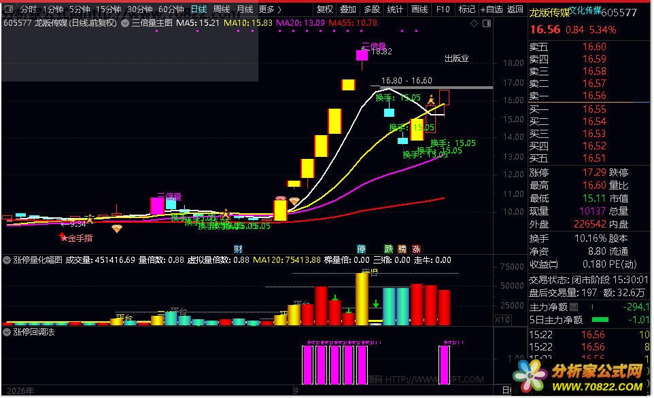The height and width of the screenshot is (398, 654).
Task: Click the 榜 marker icon below chart
Action: point(402,249)
